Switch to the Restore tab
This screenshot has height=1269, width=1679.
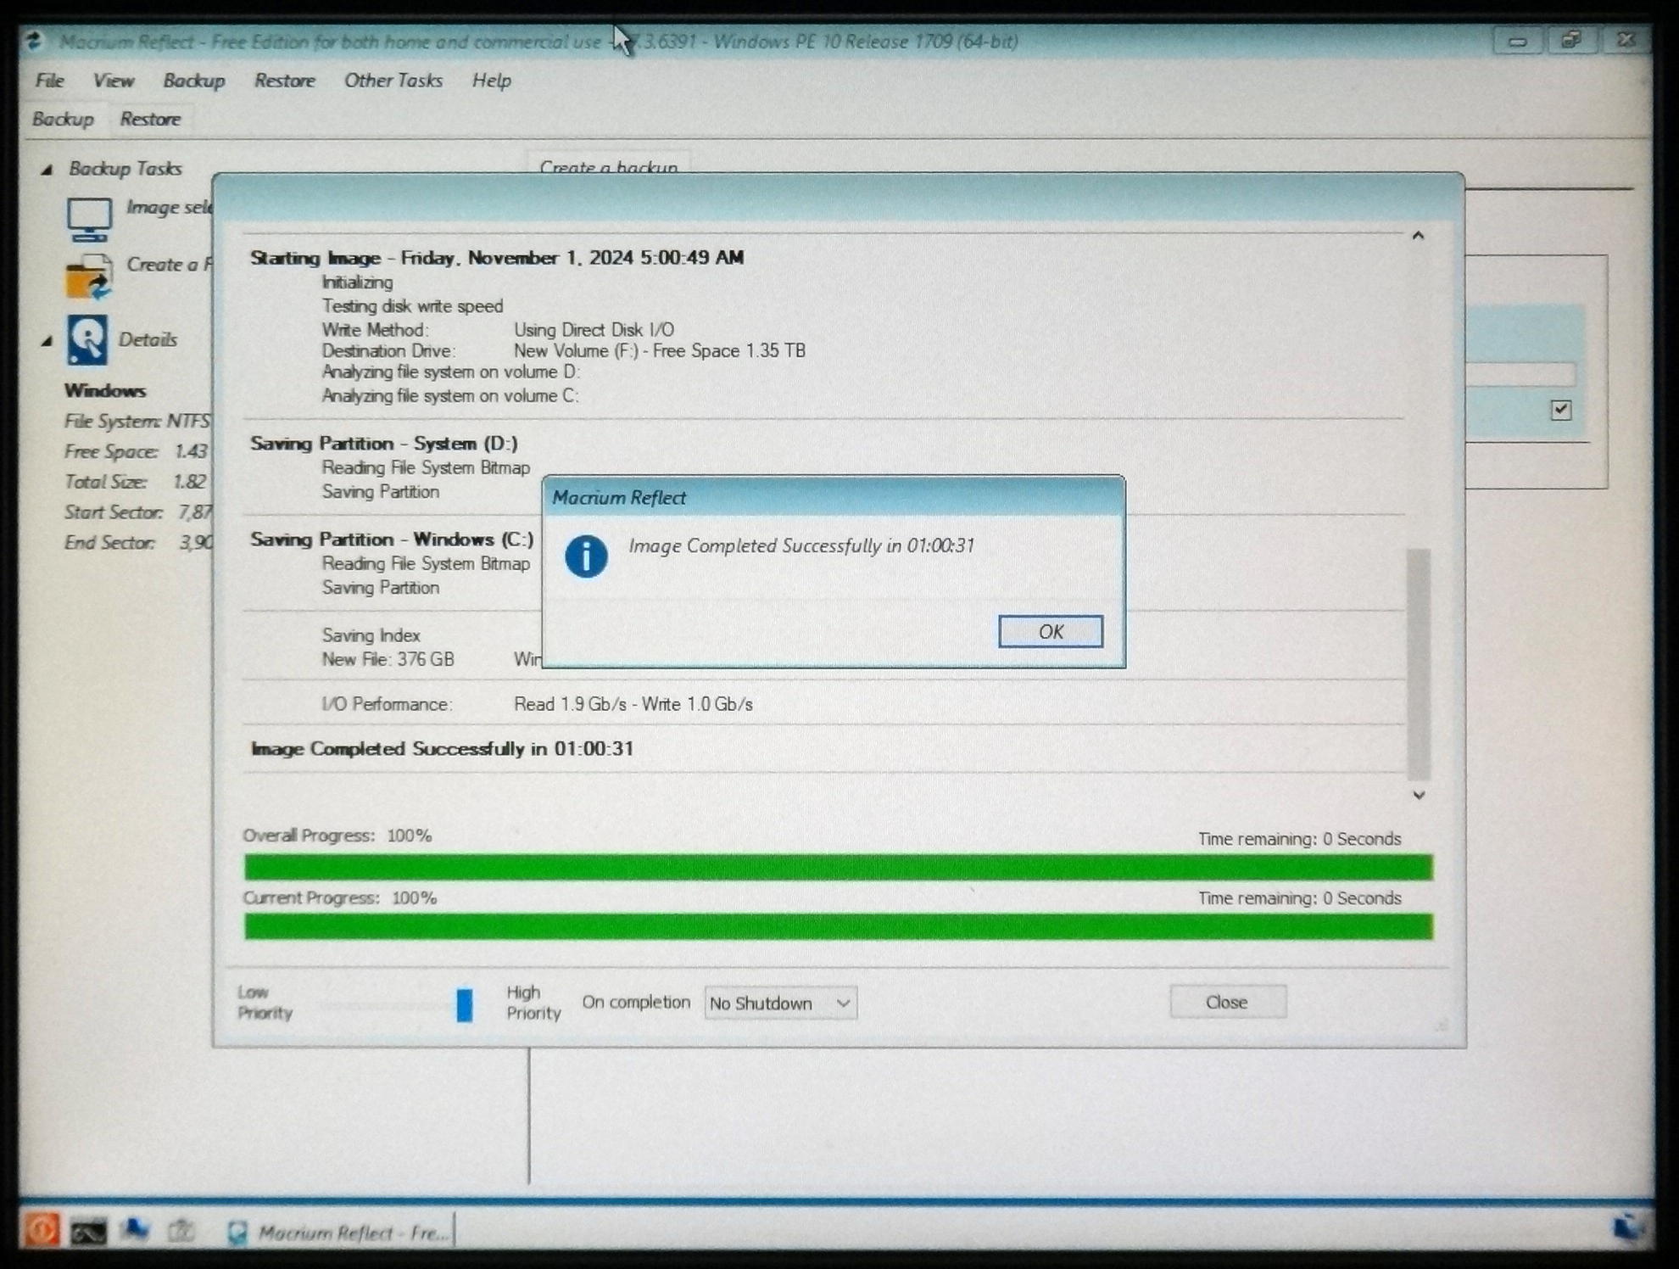click(x=150, y=119)
